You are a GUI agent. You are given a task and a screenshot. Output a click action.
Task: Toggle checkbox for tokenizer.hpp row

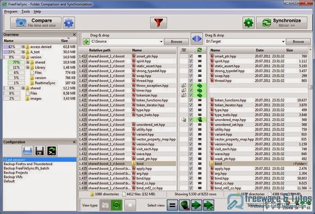(191, 95)
